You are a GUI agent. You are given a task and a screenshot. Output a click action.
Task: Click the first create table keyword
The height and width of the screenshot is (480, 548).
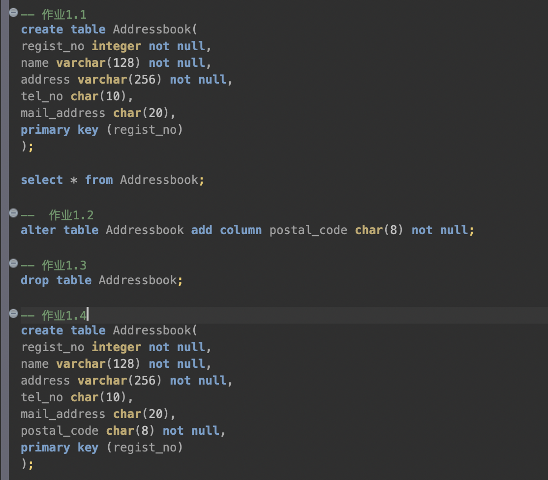point(63,30)
